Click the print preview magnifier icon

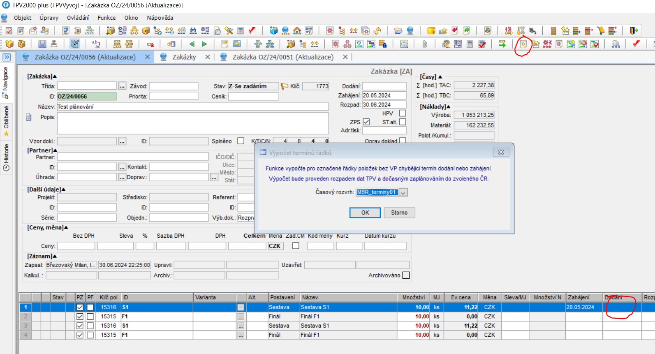coord(404,44)
